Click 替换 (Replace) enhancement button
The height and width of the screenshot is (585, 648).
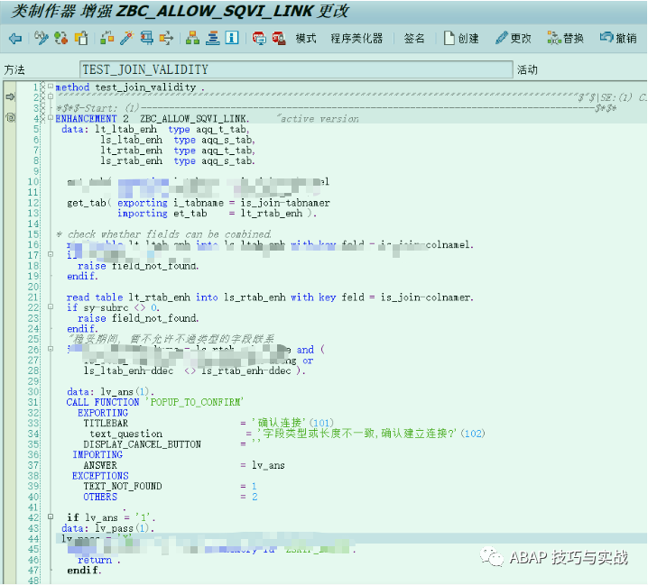[565, 39]
